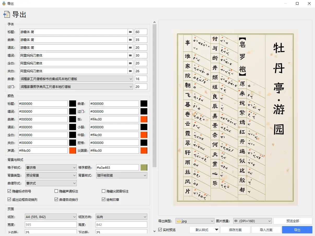
Task: Open the 背景样式 dropdown
Action: click(122, 176)
